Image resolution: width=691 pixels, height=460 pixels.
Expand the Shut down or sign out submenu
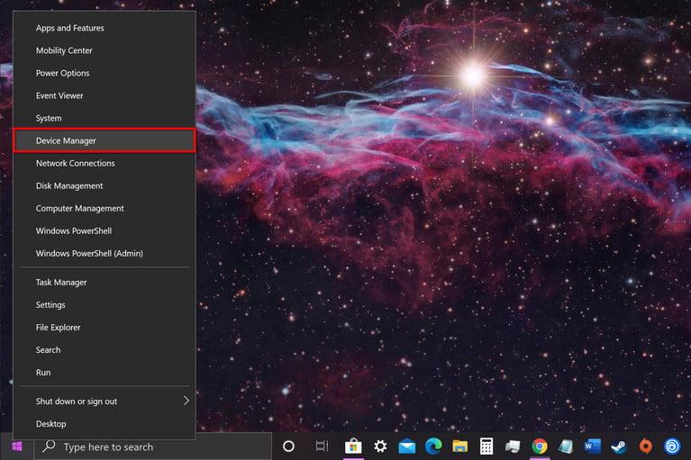105,401
